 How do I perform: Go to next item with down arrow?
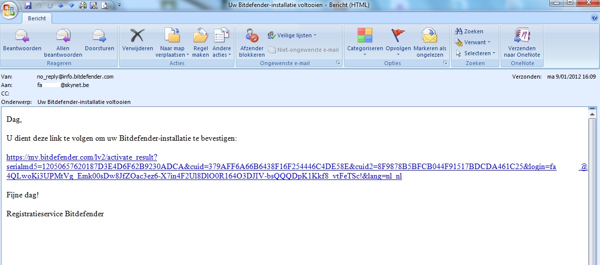(72, 5)
